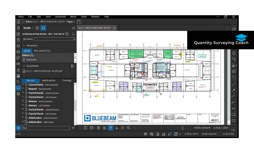Leave session using the exit door icon
The height and width of the screenshot is (152, 254).
pyautogui.click(x=67, y=34)
